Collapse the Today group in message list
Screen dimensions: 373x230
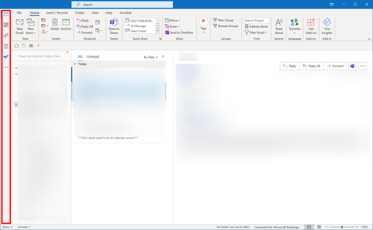[75, 64]
